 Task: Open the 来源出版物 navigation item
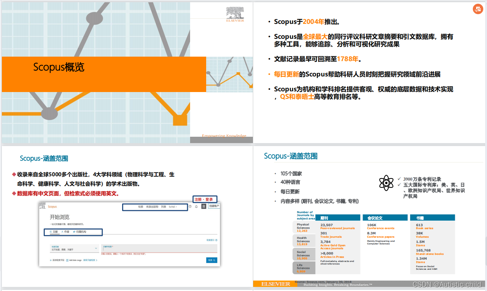point(152,207)
